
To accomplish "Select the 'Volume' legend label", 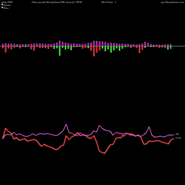I will [7, 5].
